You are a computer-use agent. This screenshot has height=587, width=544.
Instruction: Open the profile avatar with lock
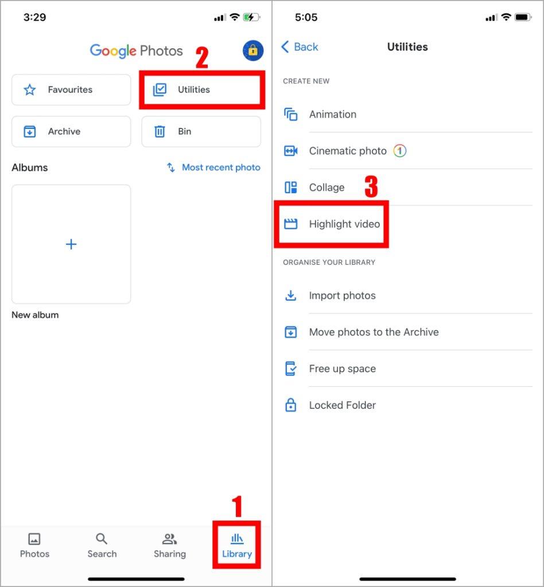(253, 50)
